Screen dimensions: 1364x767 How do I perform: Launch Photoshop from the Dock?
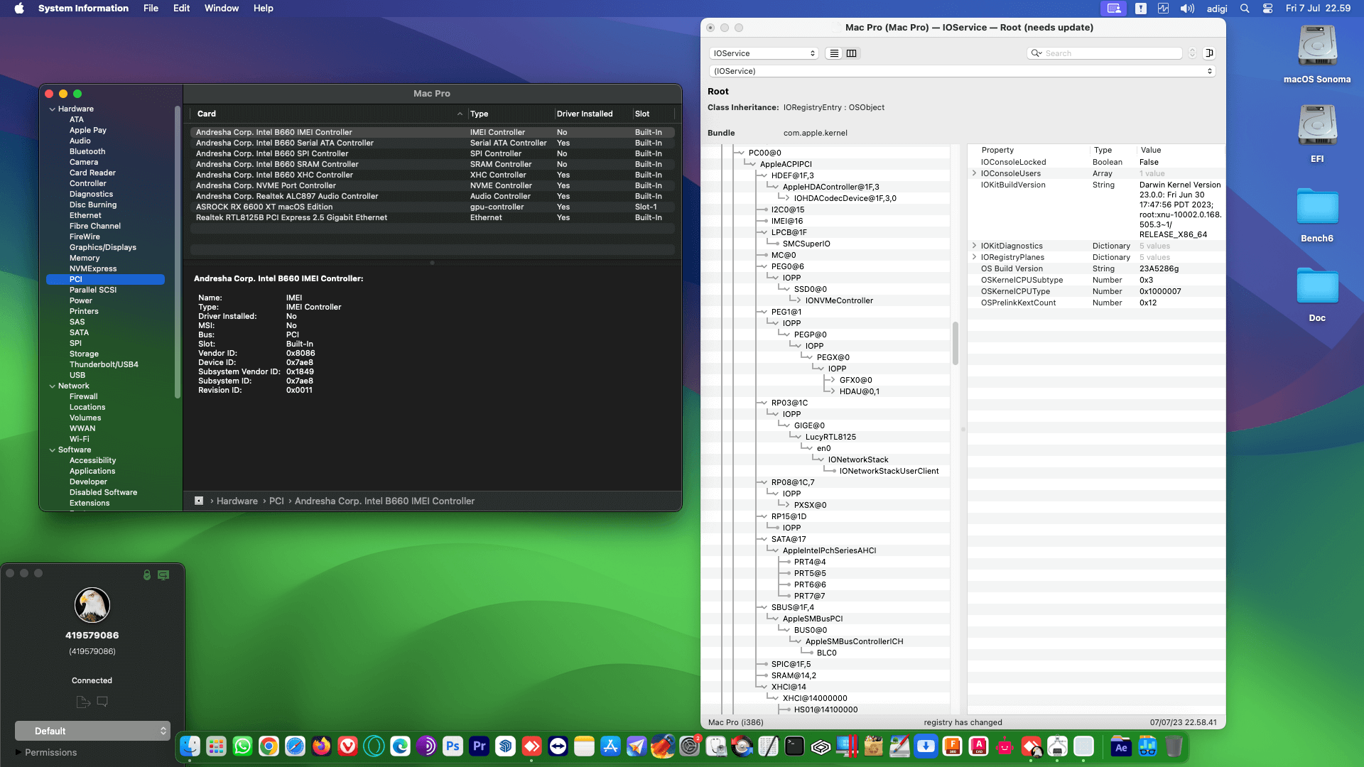coord(453,746)
